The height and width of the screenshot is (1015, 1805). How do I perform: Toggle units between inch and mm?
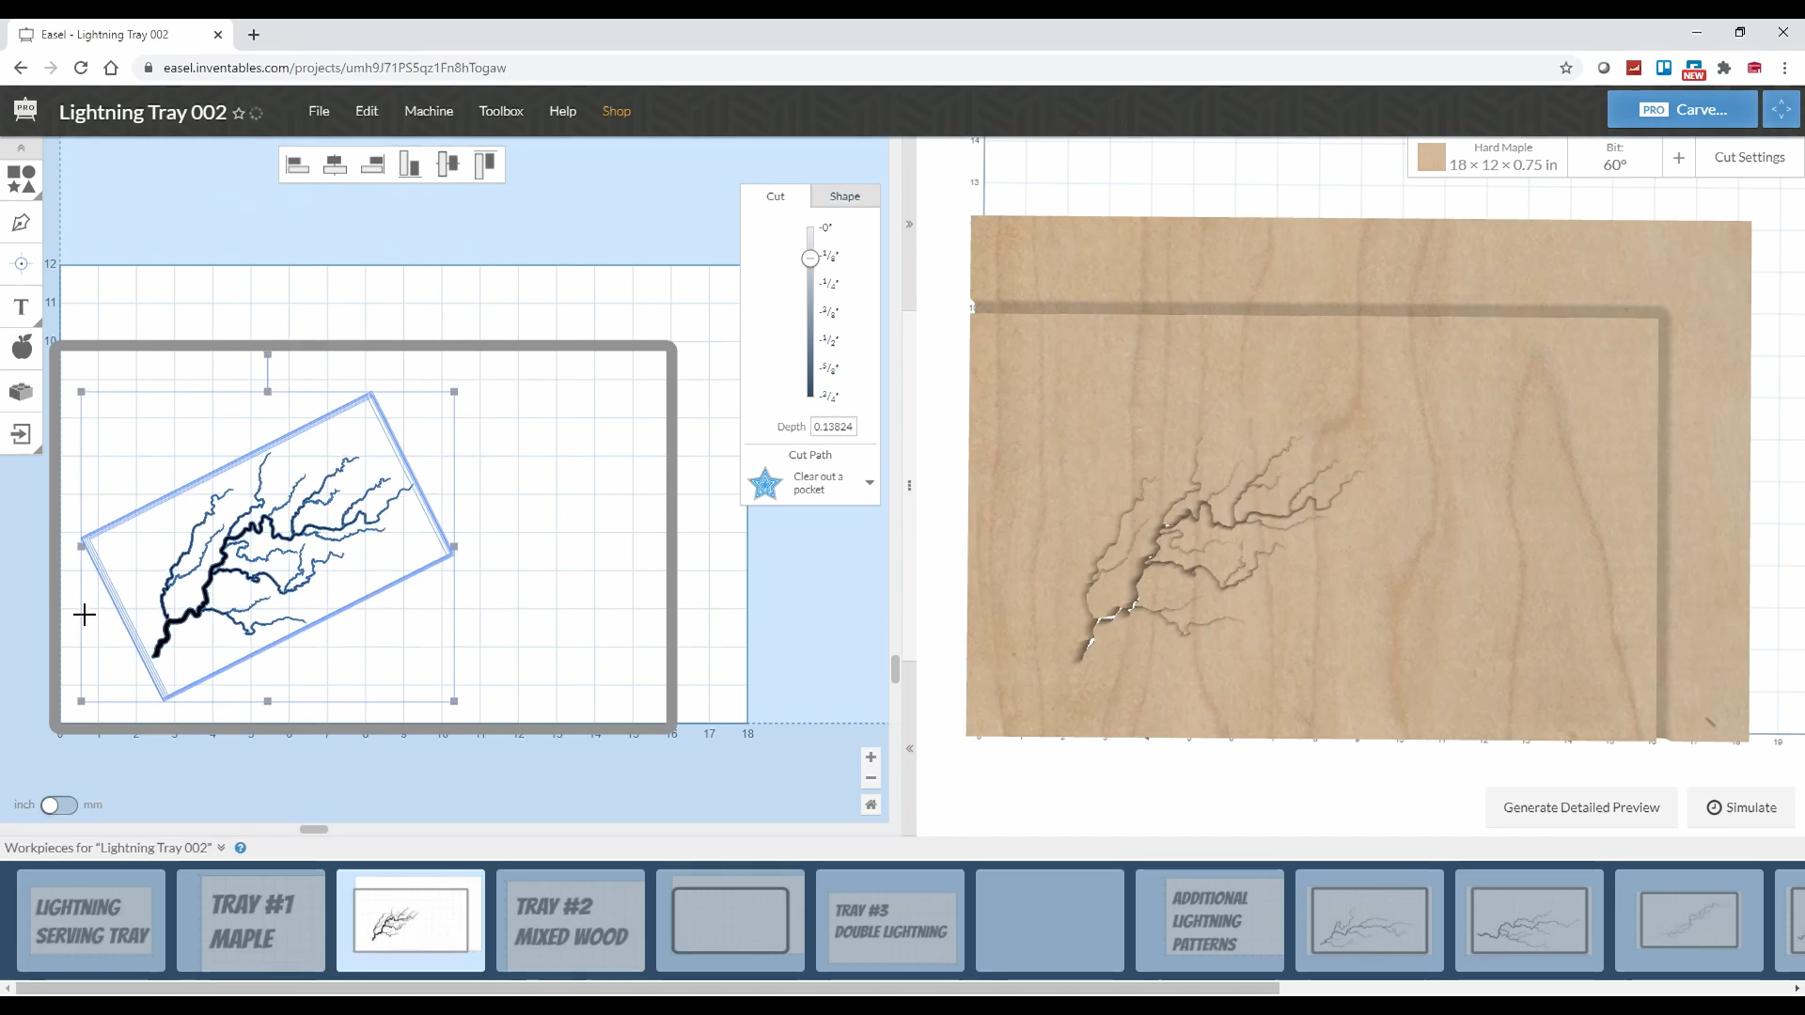click(x=58, y=805)
